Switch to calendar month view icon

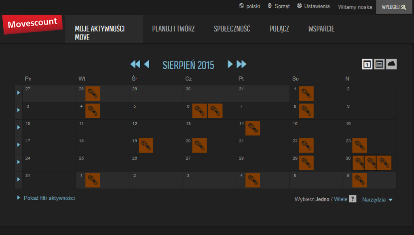(x=367, y=64)
